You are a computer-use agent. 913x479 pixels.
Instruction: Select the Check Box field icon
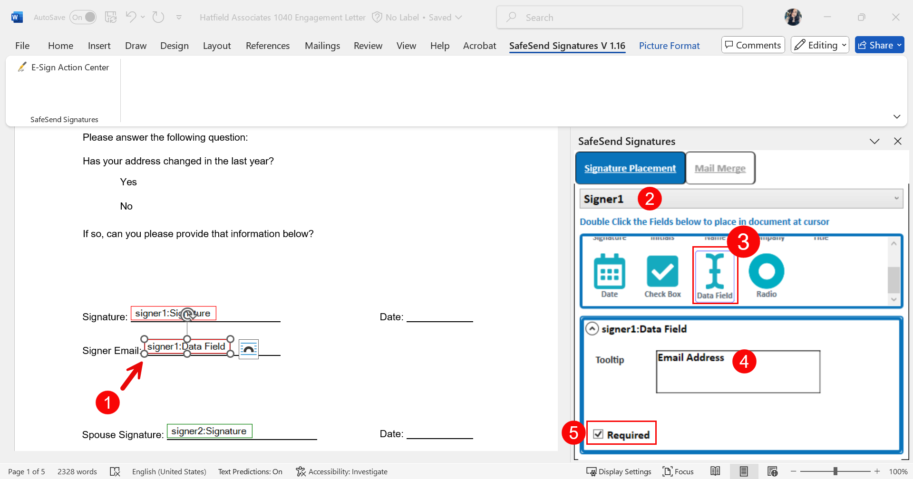point(662,276)
